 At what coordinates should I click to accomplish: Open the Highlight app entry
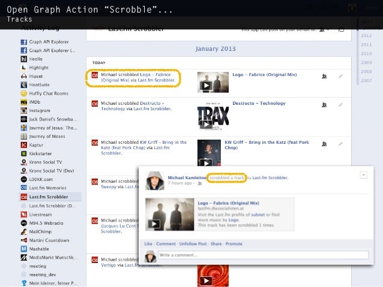[38, 68]
